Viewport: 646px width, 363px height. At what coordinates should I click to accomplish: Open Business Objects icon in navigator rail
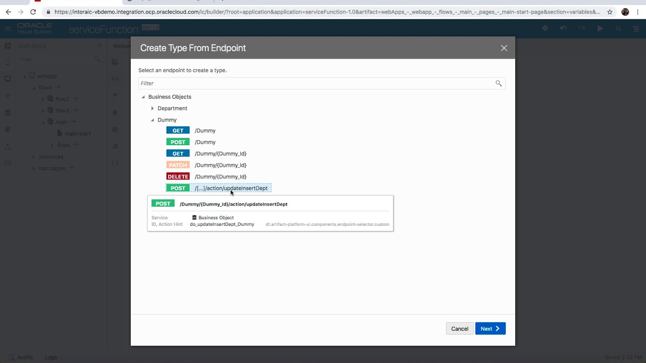tap(8, 113)
